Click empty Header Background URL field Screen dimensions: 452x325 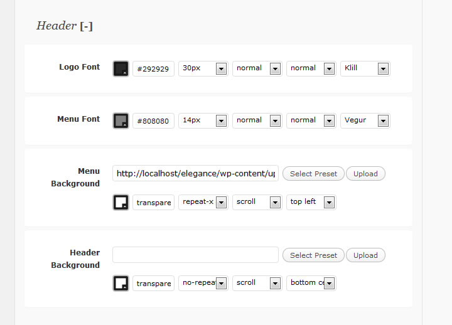[x=195, y=255]
